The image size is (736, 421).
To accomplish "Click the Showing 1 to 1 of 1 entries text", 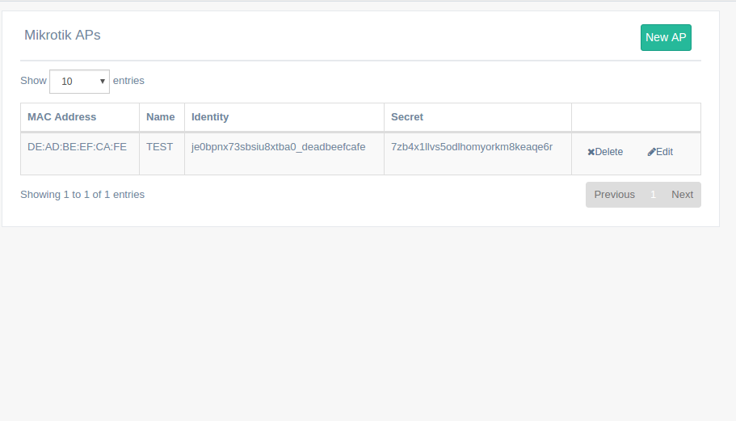I will [x=82, y=195].
